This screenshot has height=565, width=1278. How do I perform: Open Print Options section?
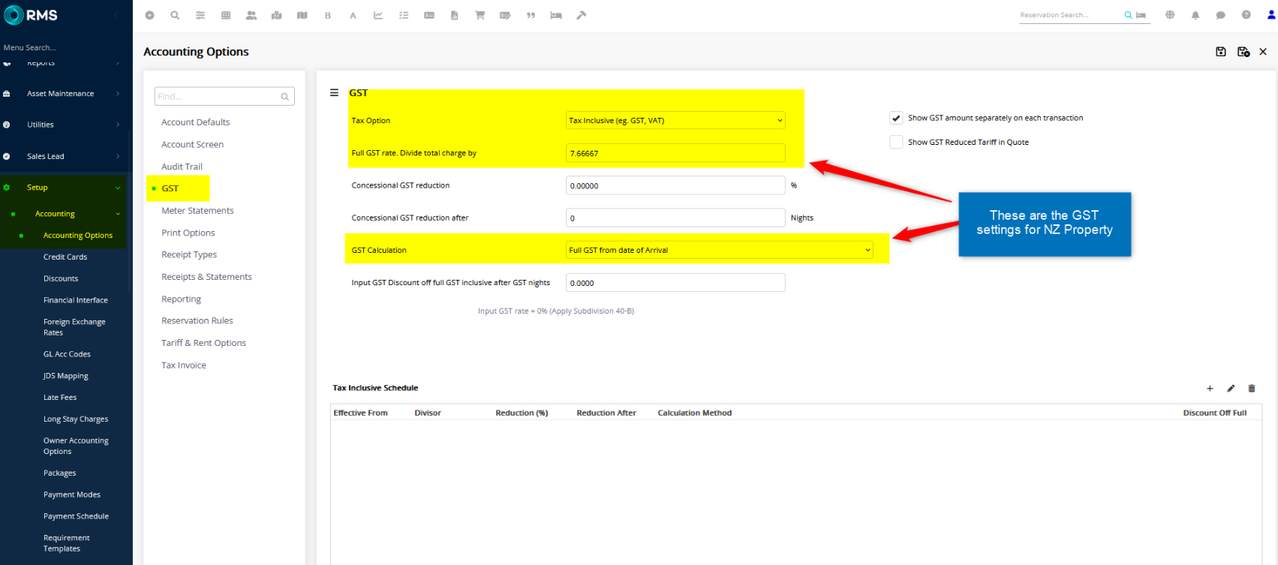click(188, 233)
